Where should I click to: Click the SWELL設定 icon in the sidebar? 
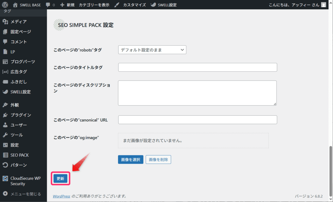(x=5, y=92)
